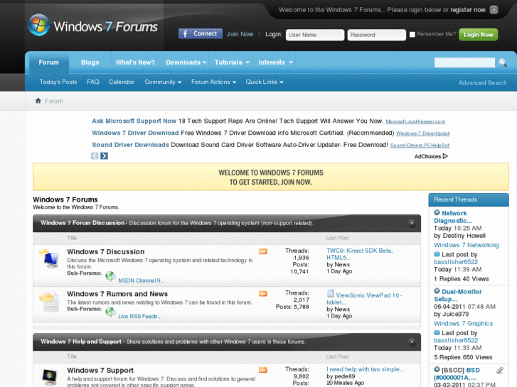Click Sound Driver Downloads ad link
Screen dimensions: 517x387
pos(130,145)
